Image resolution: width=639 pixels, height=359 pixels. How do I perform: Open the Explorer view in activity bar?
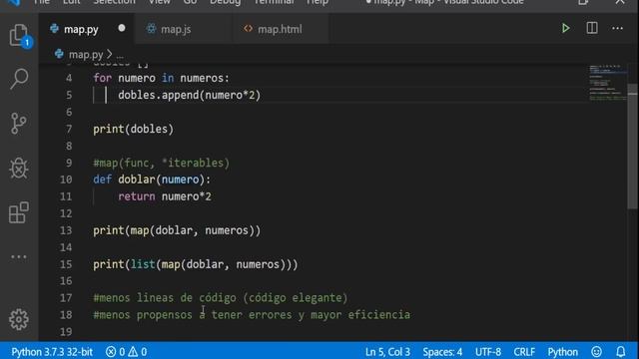(x=19, y=35)
